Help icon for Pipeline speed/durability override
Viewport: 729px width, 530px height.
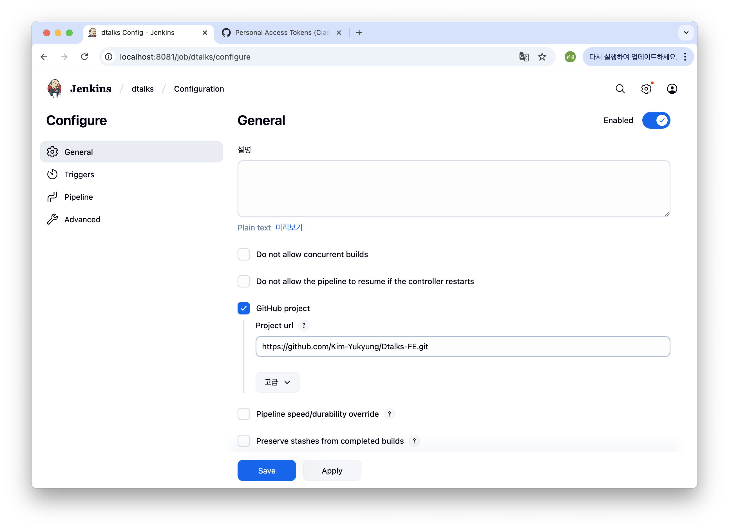tap(389, 414)
